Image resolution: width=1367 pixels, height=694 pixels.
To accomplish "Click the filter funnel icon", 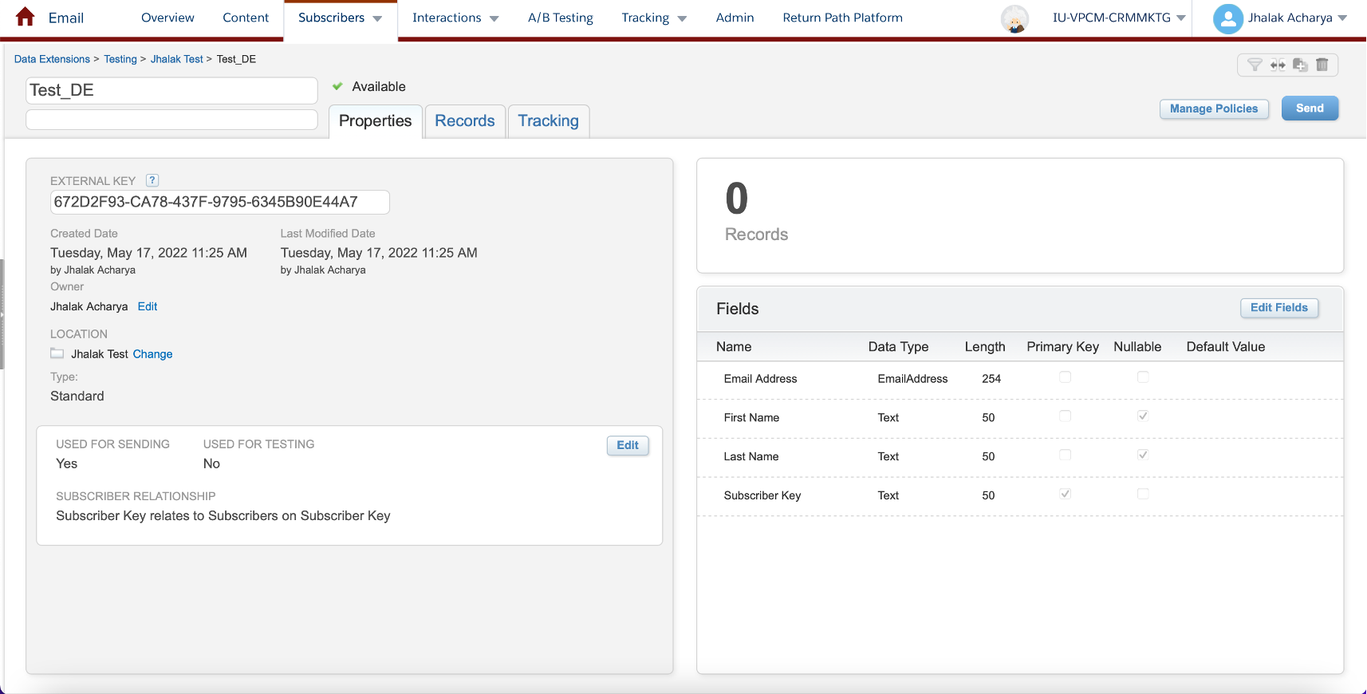I will 1255,65.
